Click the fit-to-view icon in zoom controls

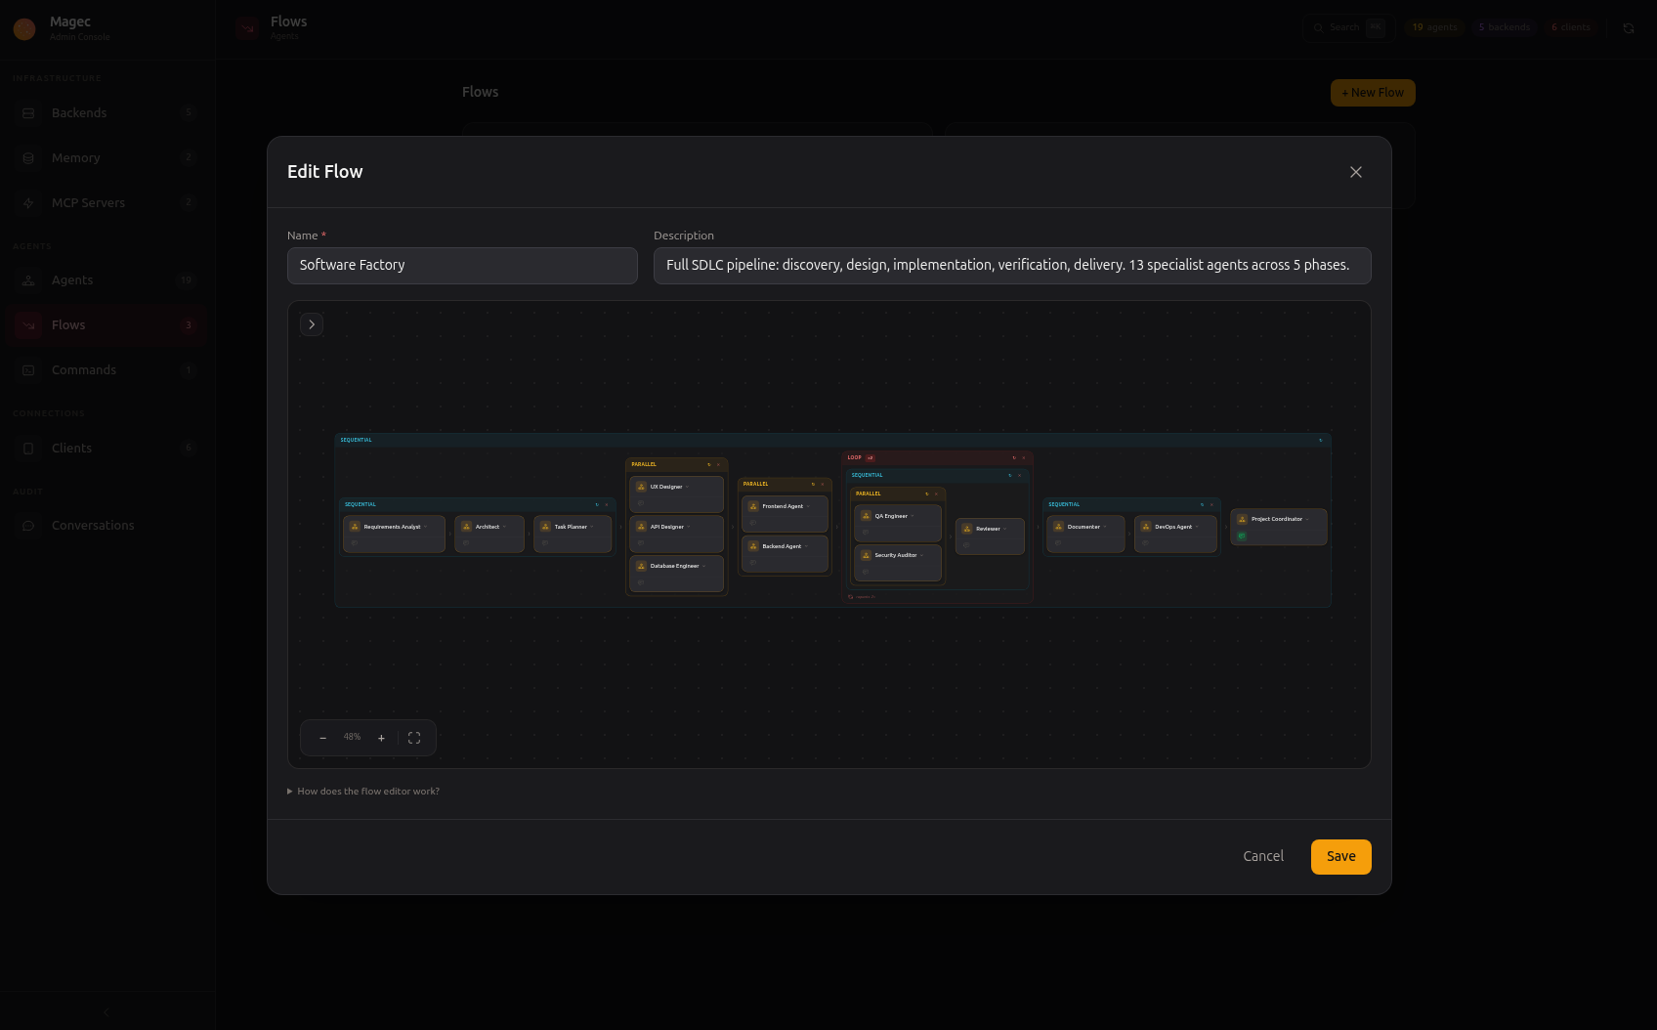pyautogui.click(x=414, y=738)
